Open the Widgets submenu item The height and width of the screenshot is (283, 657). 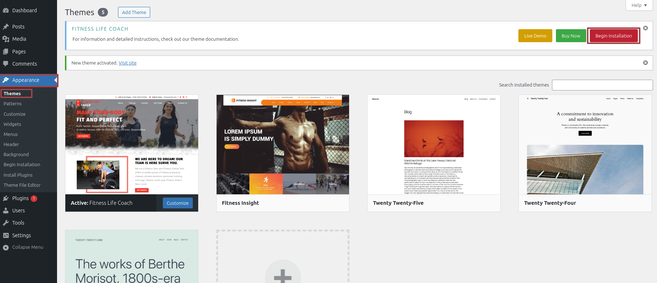pos(12,124)
